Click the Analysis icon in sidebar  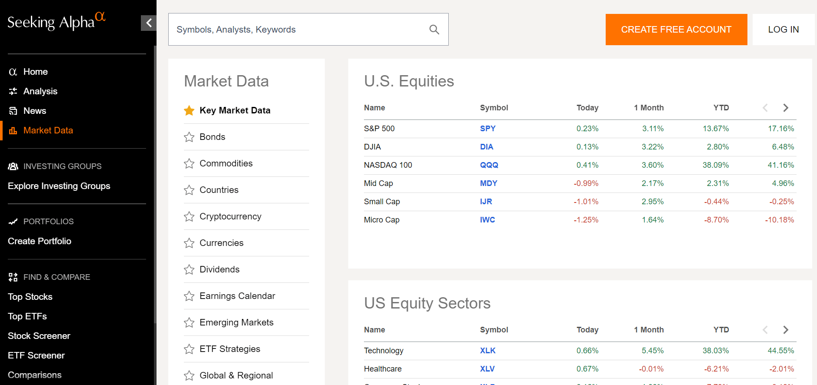pyautogui.click(x=13, y=91)
